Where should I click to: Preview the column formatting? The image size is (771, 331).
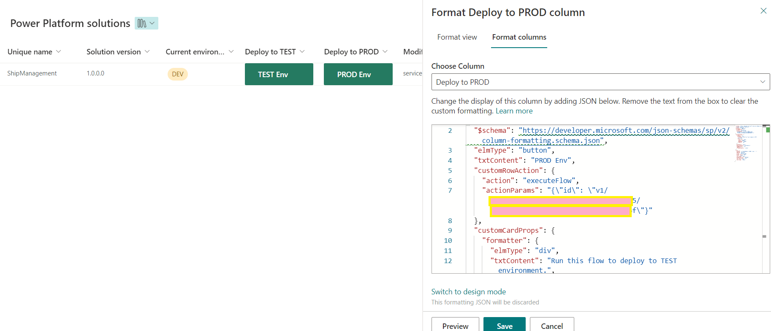point(455,326)
